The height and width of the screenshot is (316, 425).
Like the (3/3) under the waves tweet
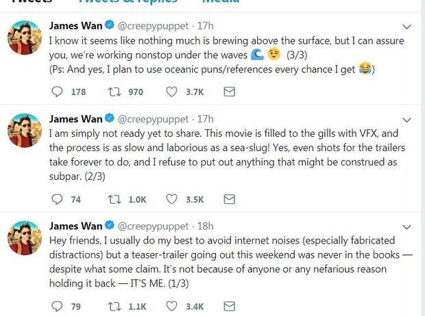(171, 92)
